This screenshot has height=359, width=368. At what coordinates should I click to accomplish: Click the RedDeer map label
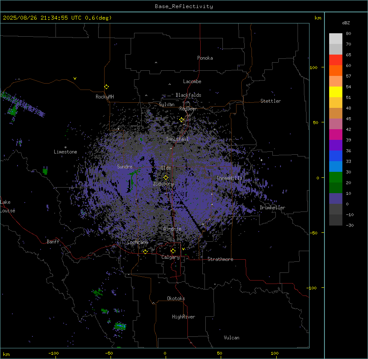[188, 109]
